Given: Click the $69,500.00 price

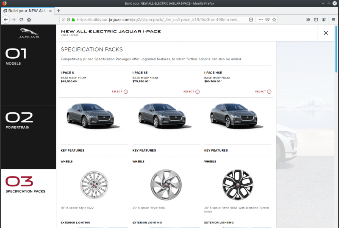Looking at the screenshot, I should point(69,81).
